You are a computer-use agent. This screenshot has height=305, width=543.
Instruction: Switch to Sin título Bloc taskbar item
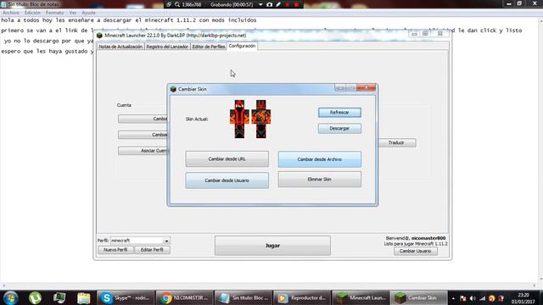(x=244, y=297)
